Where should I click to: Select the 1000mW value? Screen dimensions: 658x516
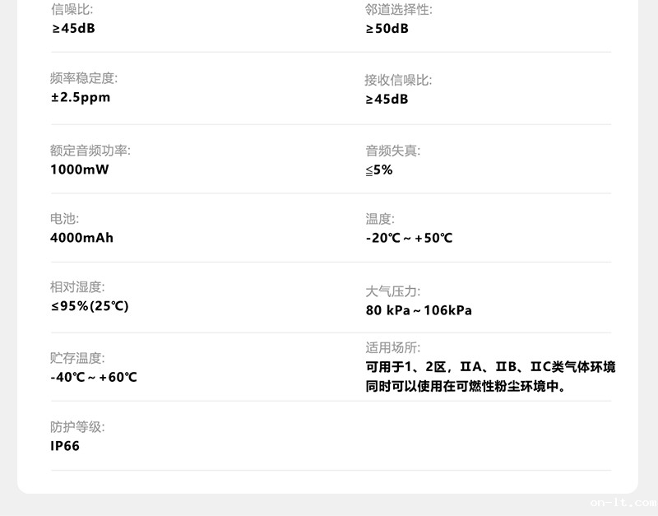click(80, 170)
